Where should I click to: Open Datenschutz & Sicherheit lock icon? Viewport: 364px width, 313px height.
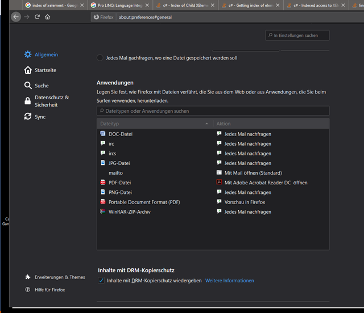click(28, 101)
